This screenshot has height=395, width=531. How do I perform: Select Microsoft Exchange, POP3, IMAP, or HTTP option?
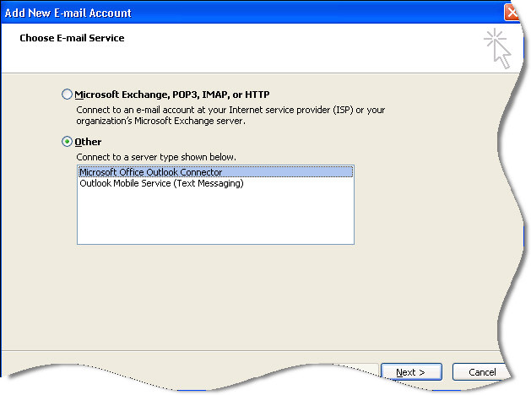67,94
